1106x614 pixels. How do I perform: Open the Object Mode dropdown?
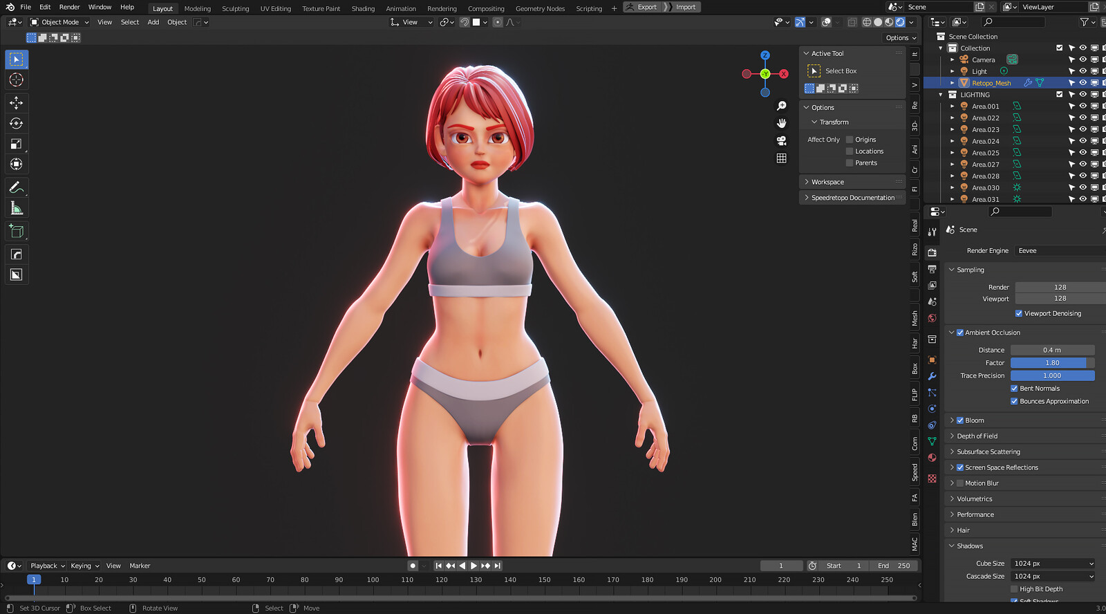[x=59, y=22]
